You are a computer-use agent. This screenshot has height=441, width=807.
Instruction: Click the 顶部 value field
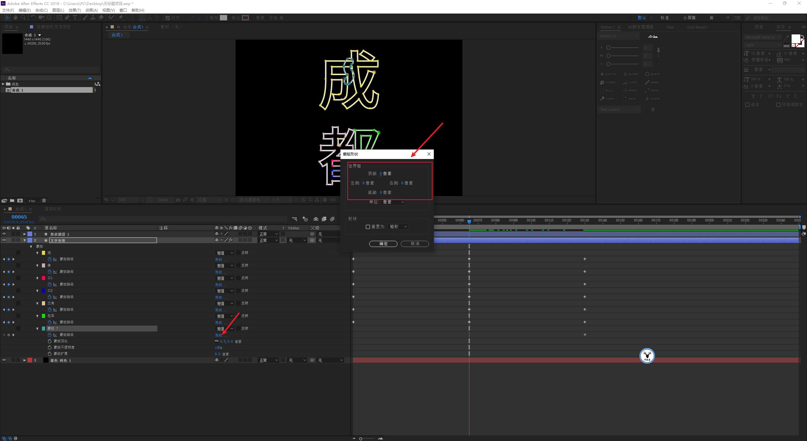pos(381,174)
